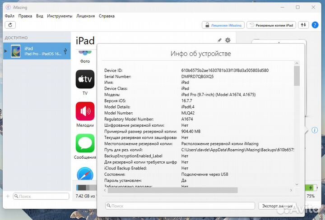Screen dimensions: 325x220
Task: Click the Лицензия iMazing button
Action: pyautogui.click(x=223, y=25)
